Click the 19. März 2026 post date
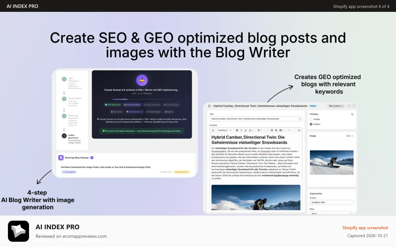This screenshot has width=396, height=247. point(165,172)
